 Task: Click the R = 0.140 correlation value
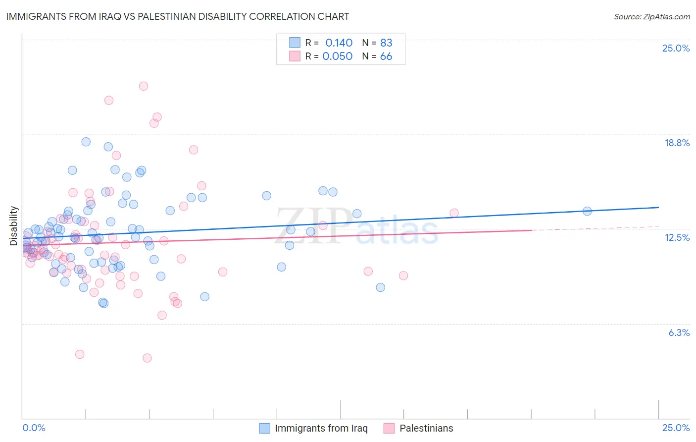click(329, 43)
